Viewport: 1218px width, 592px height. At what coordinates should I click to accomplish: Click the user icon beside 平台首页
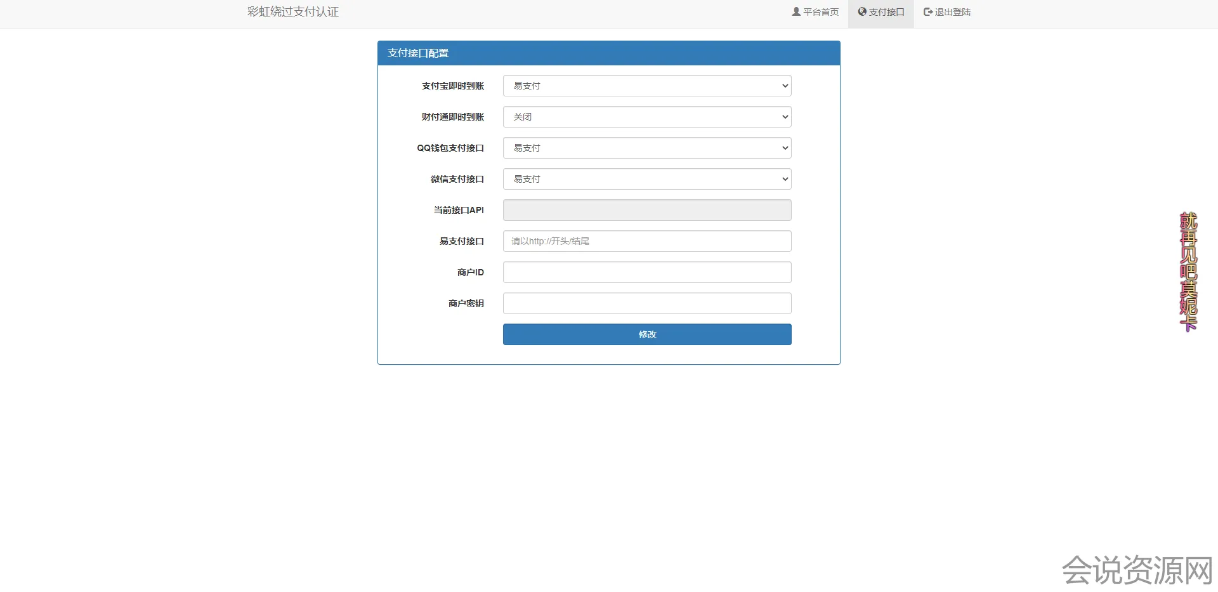click(x=796, y=11)
